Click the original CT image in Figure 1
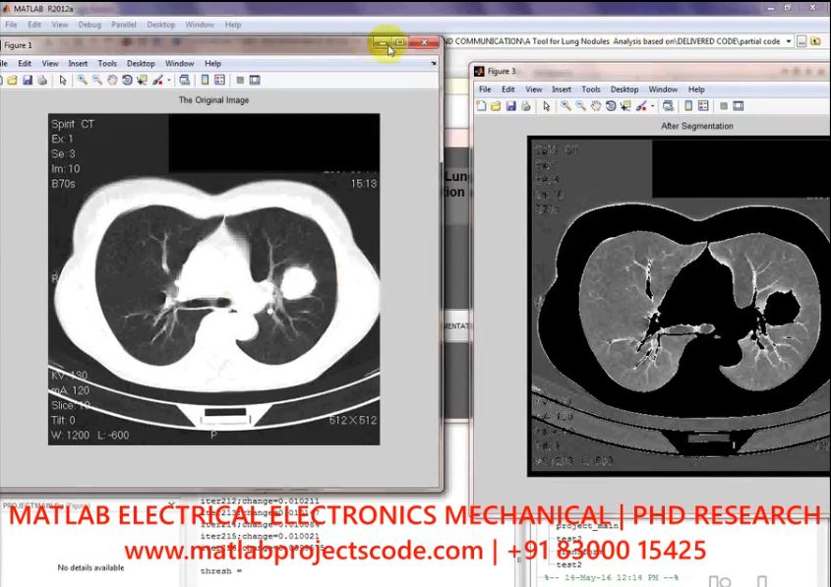 pos(213,279)
